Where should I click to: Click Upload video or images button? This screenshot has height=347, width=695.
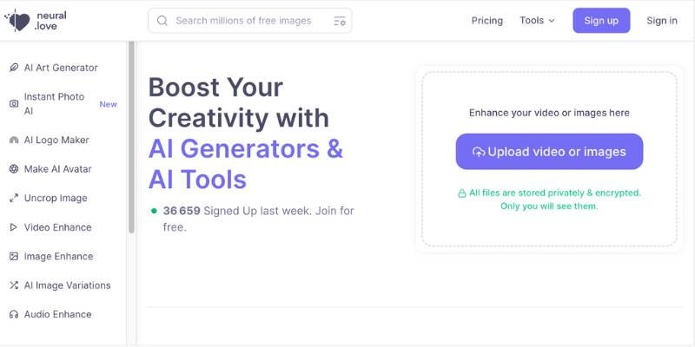[549, 152]
